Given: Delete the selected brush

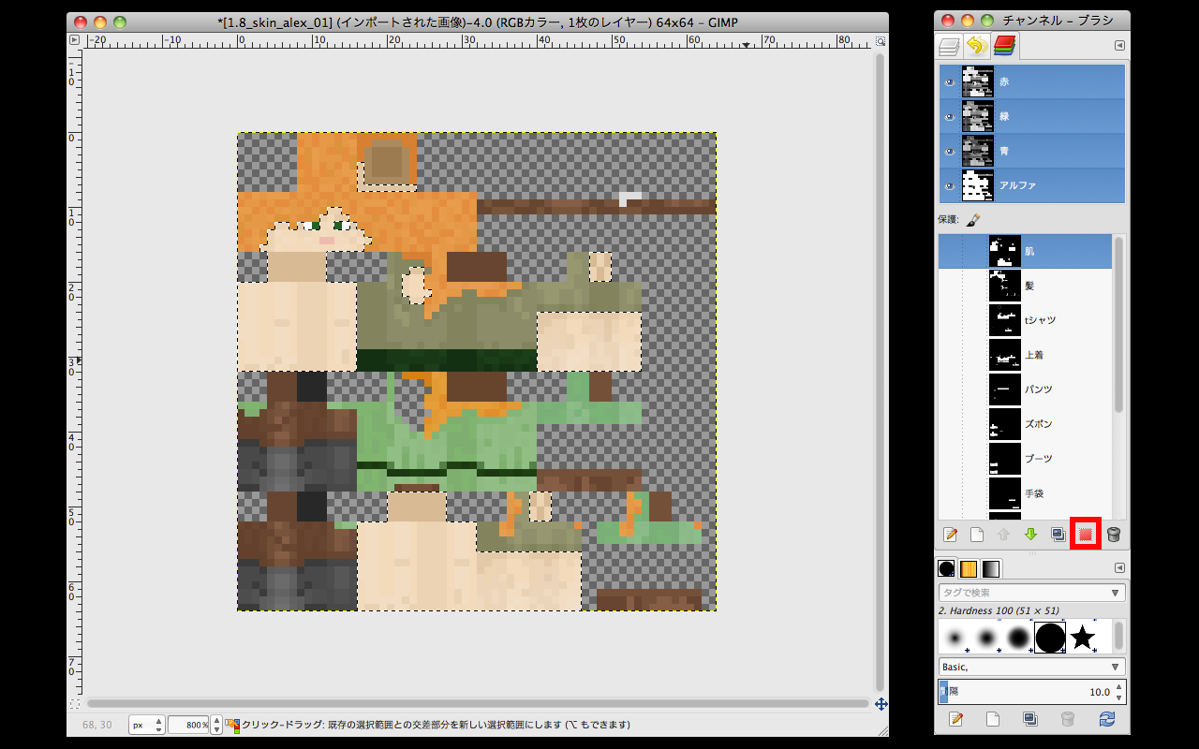Looking at the screenshot, I should tap(1067, 719).
